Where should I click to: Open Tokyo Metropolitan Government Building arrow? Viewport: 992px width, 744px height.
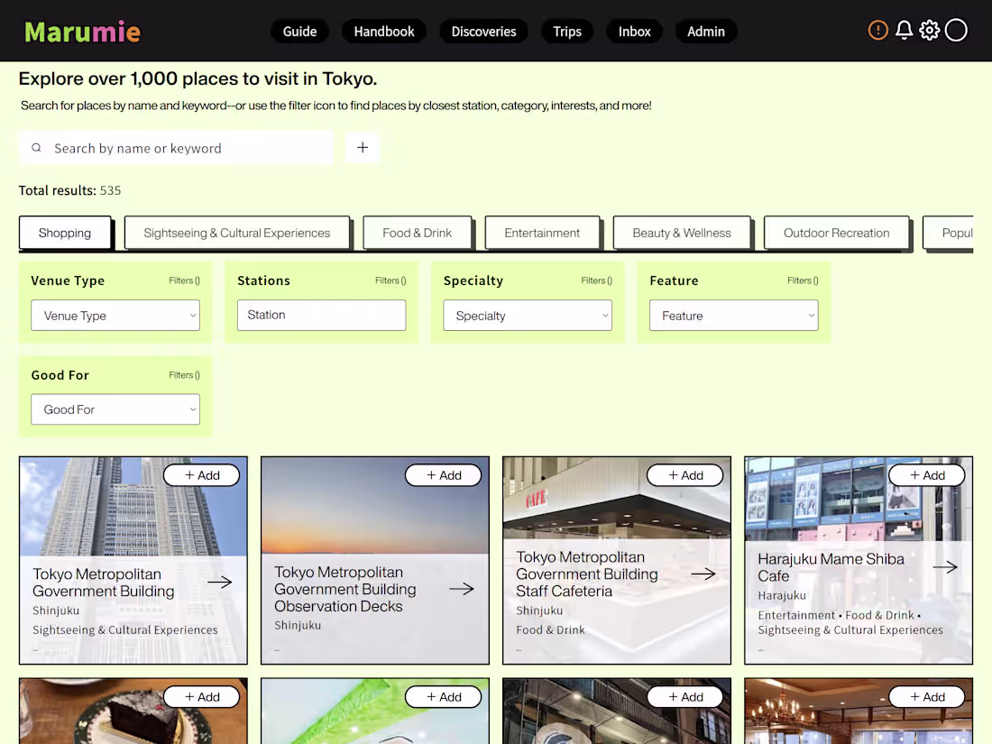219,582
